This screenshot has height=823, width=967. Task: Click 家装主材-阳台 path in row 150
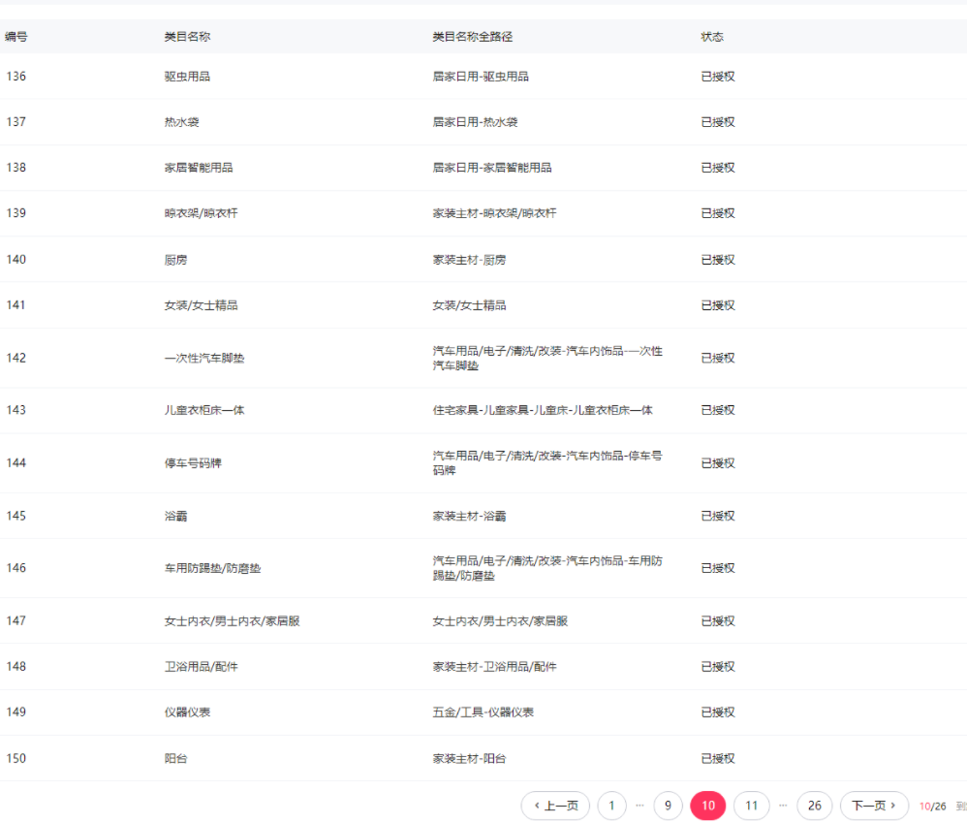click(x=469, y=758)
